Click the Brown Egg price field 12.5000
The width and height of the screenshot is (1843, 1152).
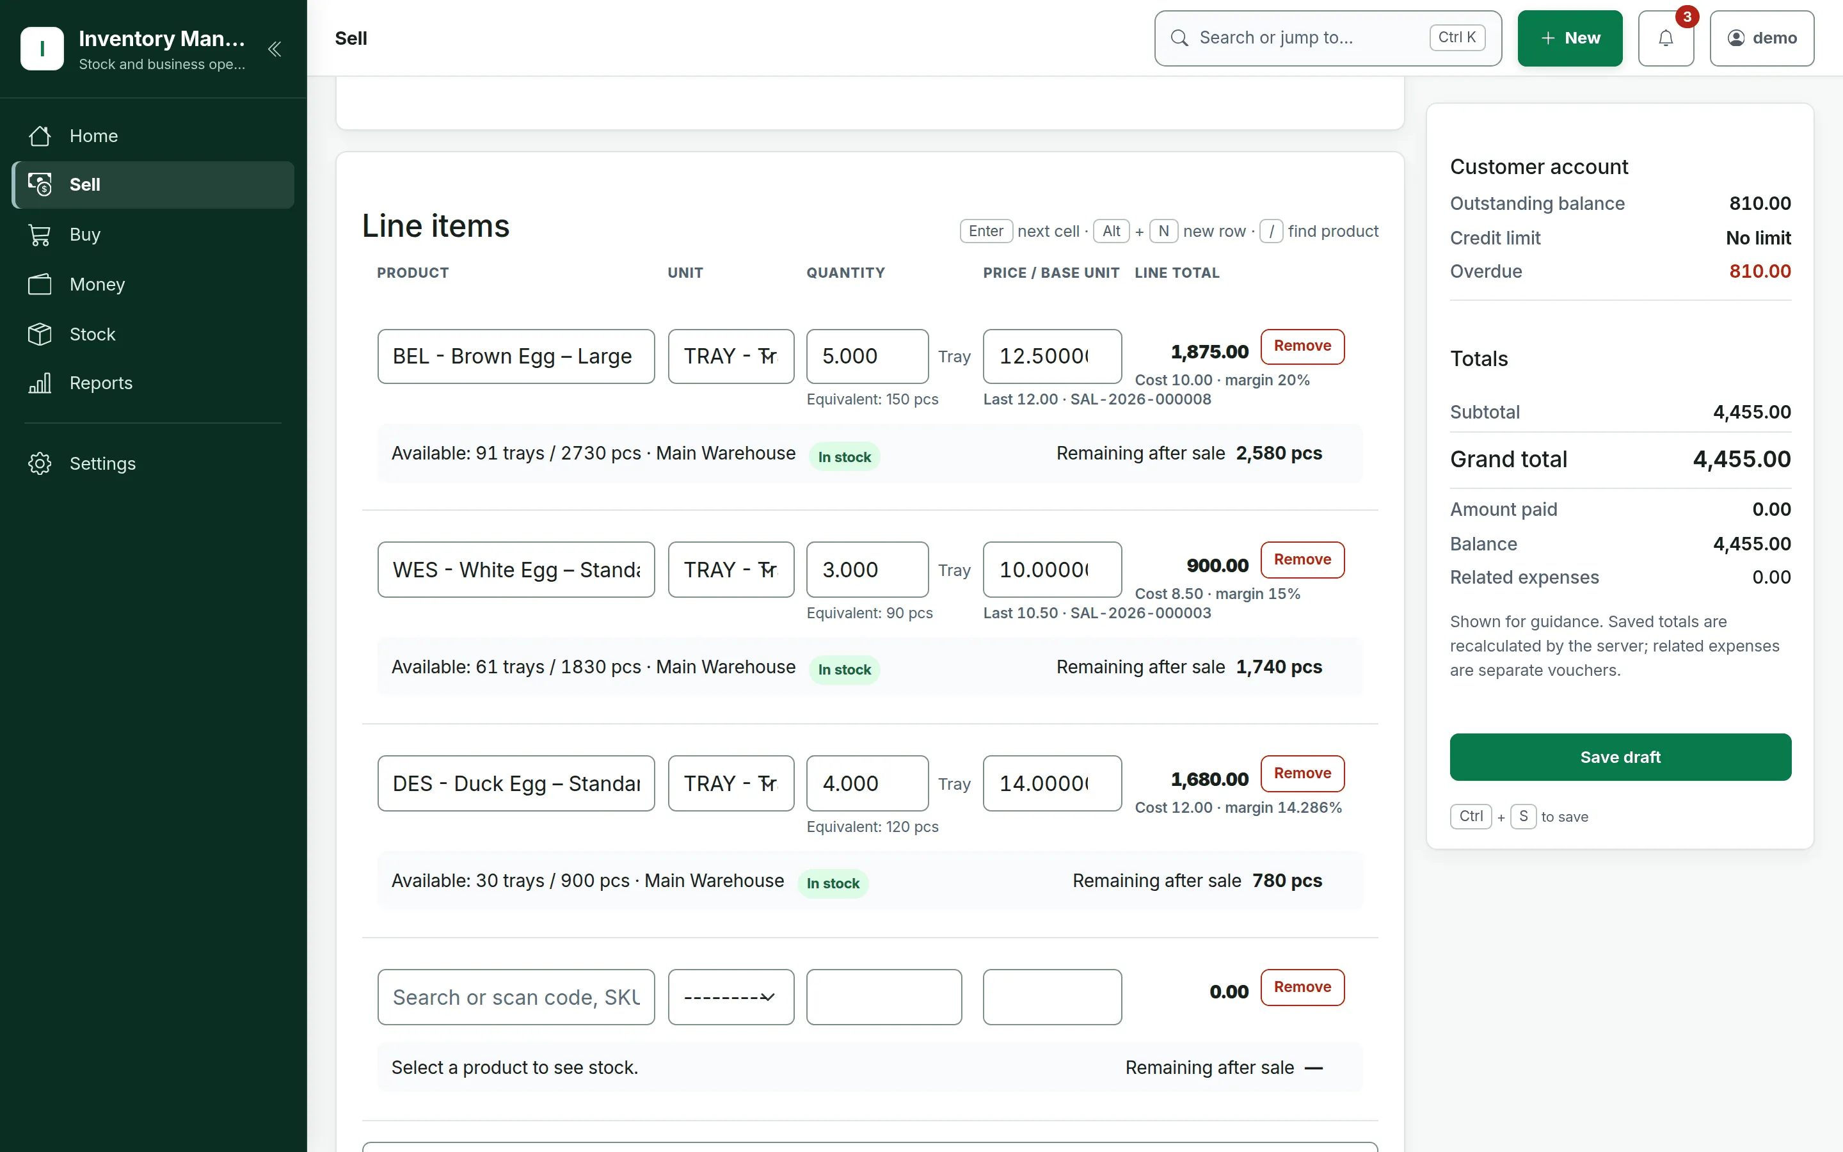click(x=1052, y=356)
